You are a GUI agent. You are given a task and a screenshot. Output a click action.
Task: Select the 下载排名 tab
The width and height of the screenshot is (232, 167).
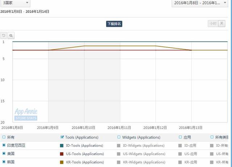tap(114, 24)
